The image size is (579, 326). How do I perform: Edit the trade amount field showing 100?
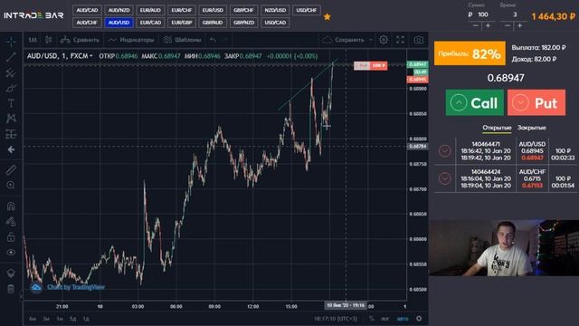[482, 14]
